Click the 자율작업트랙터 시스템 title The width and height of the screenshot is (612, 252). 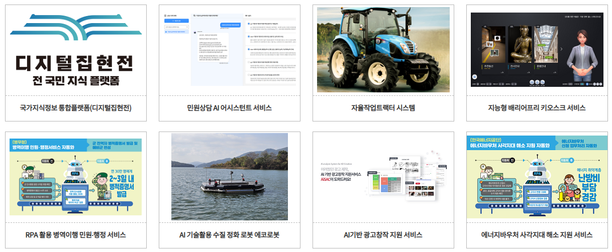pyautogui.click(x=383, y=108)
